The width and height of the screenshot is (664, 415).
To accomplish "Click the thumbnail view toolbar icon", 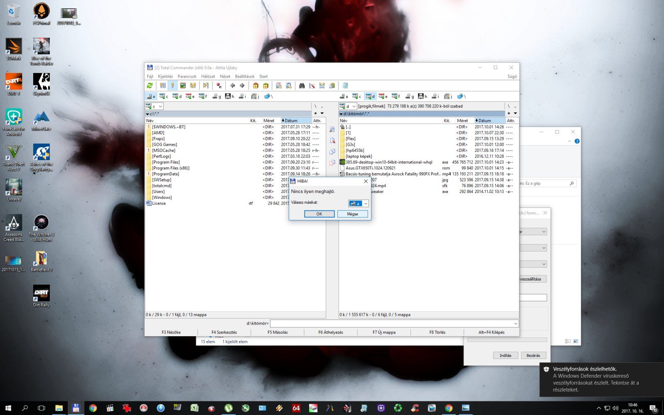I will (183, 85).
